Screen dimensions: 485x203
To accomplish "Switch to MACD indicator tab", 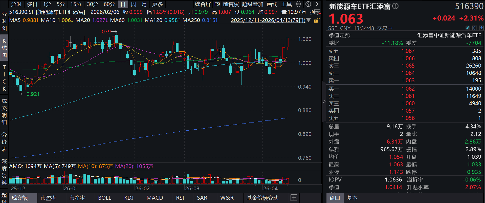I will pos(155,198).
